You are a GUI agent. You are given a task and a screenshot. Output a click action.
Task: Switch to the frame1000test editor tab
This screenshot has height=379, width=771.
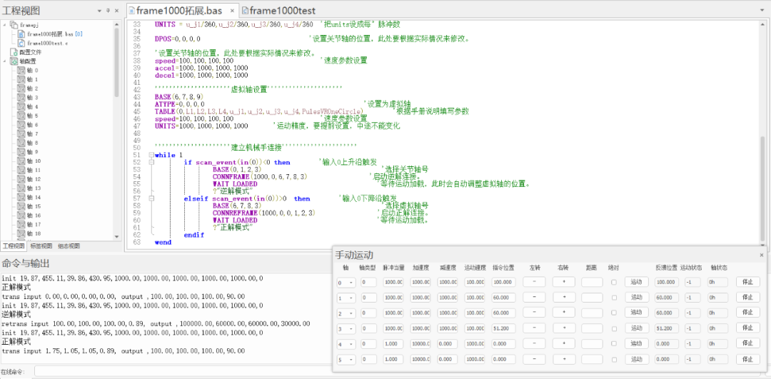[278, 11]
